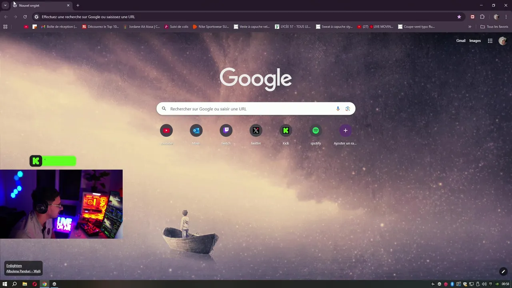The height and width of the screenshot is (288, 512).
Task: Open the Images link on Google page
Action: coord(475,41)
